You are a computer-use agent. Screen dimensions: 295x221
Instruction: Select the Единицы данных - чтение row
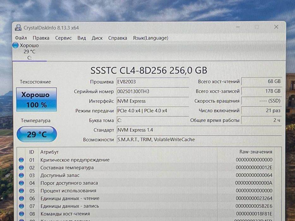point(146,198)
